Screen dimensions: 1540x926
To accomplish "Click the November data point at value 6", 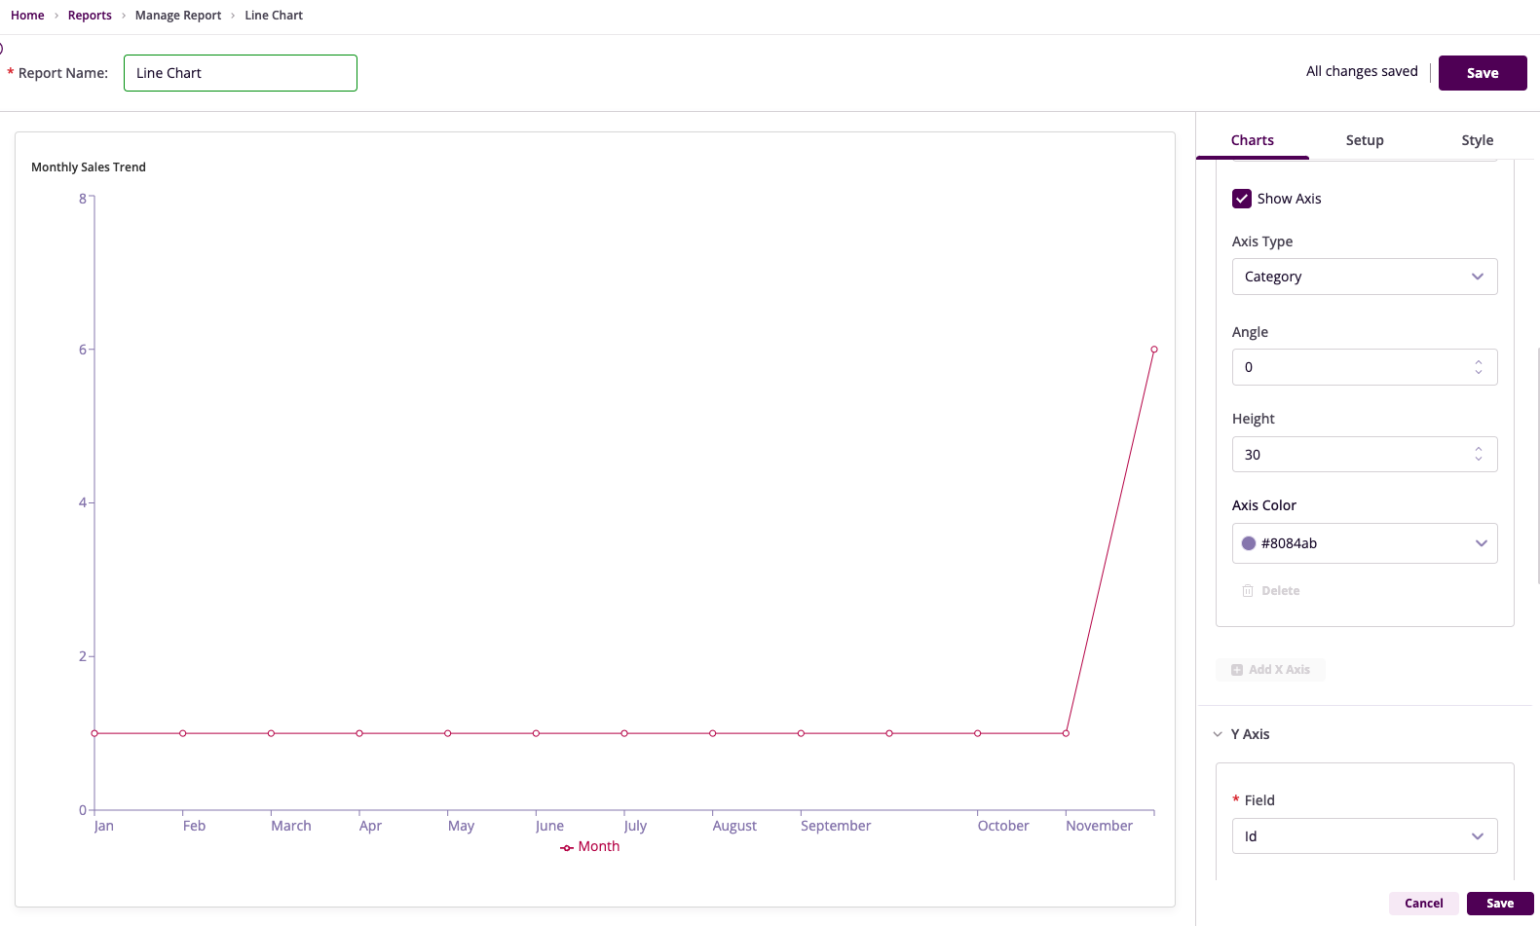I will click(1154, 350).
